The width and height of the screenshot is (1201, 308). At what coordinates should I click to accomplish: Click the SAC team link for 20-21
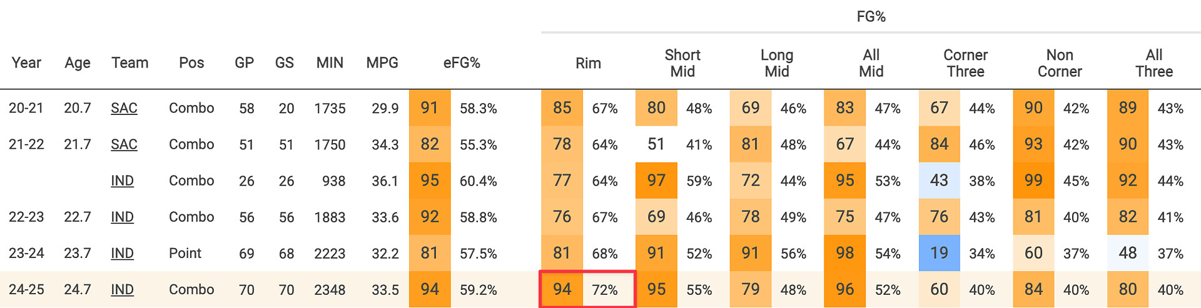pos(124,108)
